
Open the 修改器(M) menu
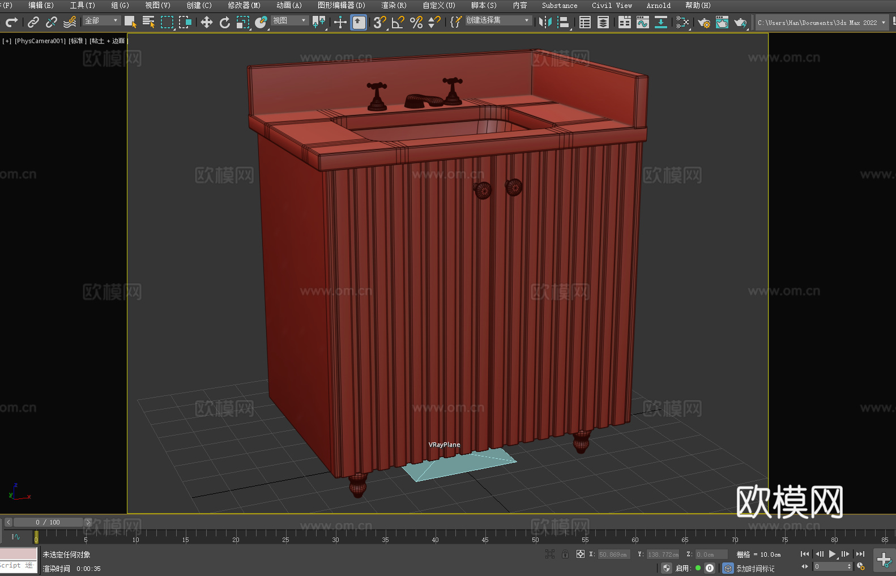coord(244,5)
